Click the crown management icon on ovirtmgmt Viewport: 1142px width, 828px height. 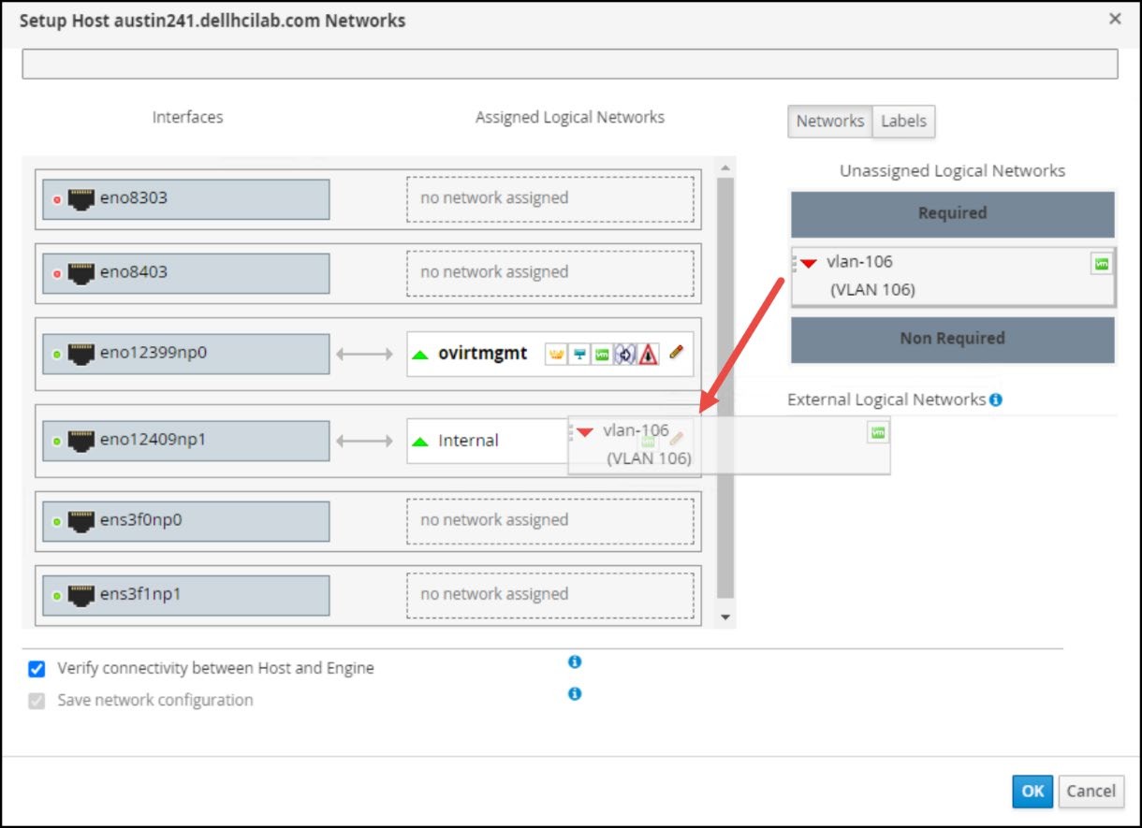click(556, 355)
